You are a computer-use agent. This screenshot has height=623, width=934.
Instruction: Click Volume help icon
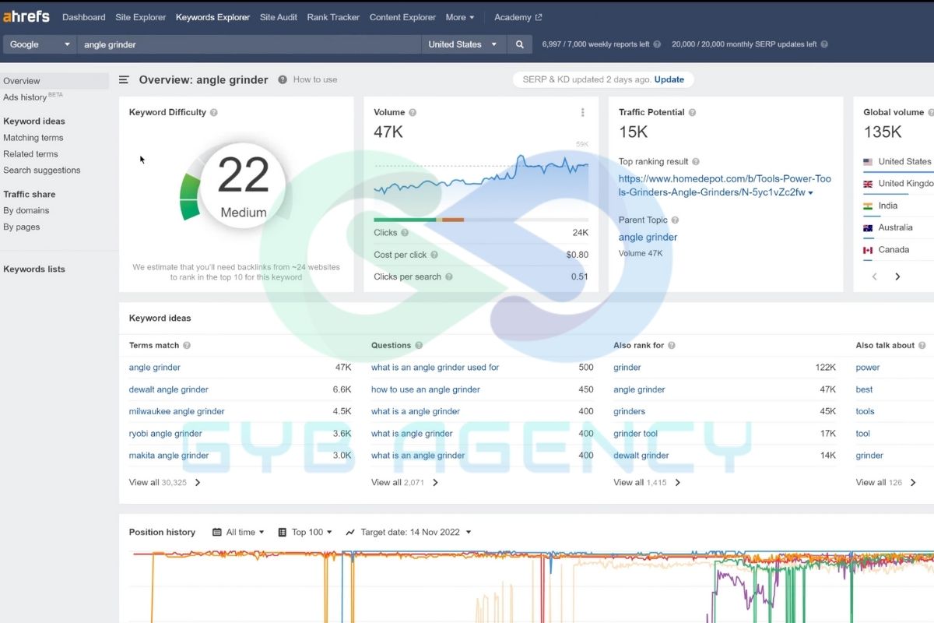[x=413, y=112]
